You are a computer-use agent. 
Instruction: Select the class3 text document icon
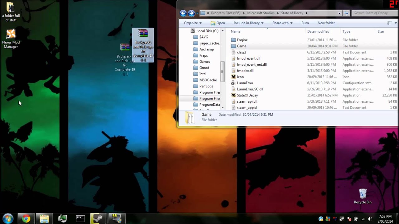coord(233,52)
